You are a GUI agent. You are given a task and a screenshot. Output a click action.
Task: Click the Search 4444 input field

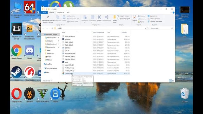(x=161, y=28)
